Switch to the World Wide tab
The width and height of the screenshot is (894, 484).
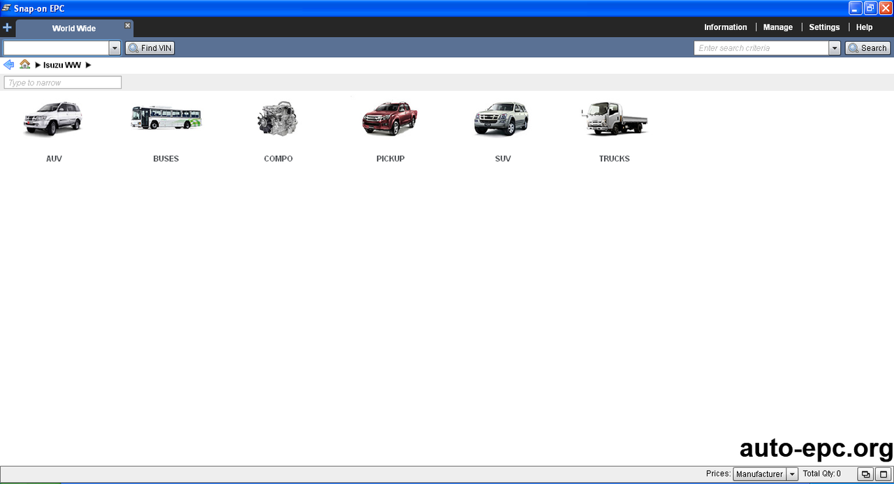[74, 29]
